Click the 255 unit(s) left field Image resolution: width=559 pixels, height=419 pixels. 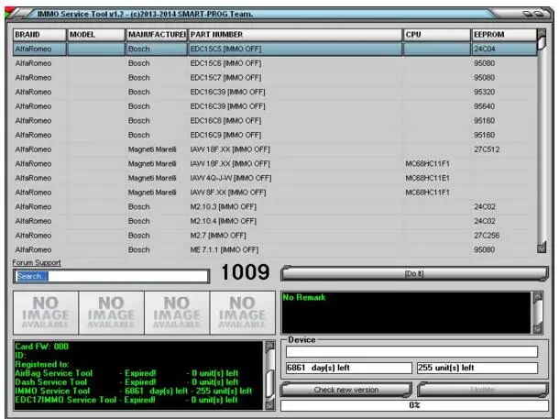(477, 368)
